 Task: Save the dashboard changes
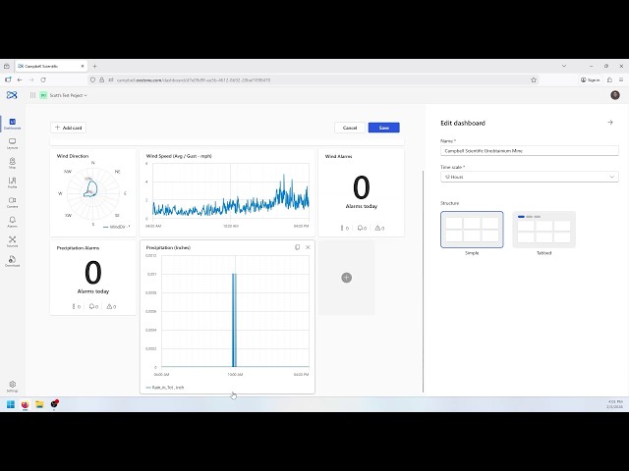[384, 128]
